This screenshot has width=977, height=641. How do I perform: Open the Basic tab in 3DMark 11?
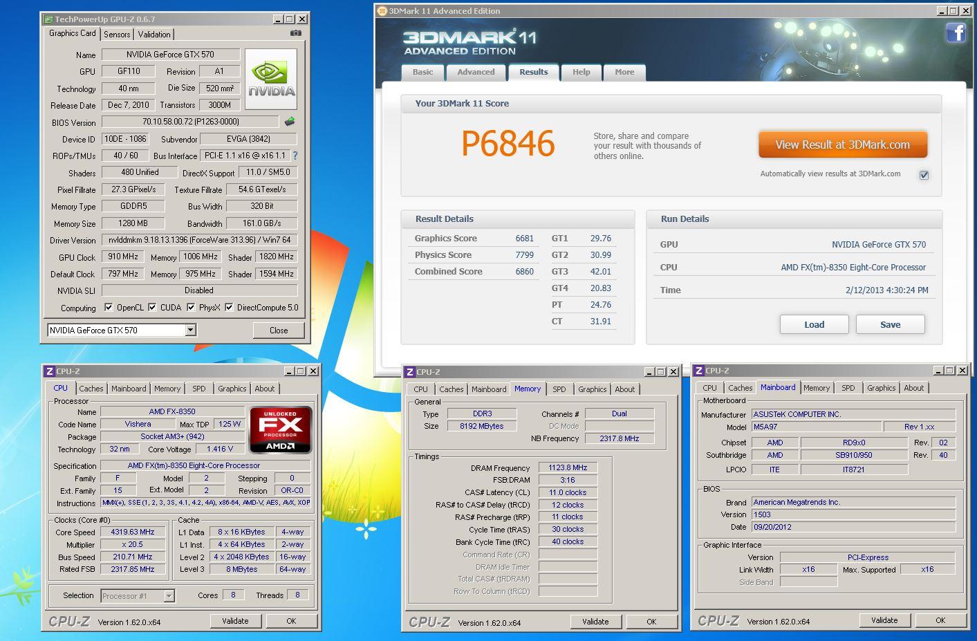[x=423, y=73]
